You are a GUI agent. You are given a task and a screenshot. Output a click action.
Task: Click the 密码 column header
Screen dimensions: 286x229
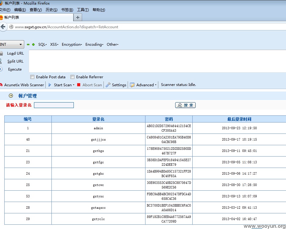169,119
